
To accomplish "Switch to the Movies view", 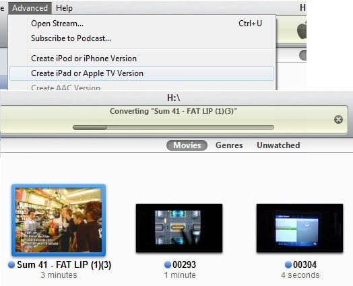I will (187, 145).
